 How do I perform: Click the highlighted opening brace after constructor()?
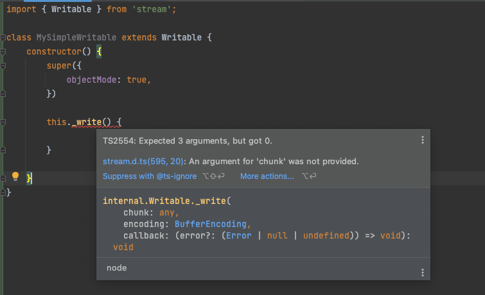(99, 51)
